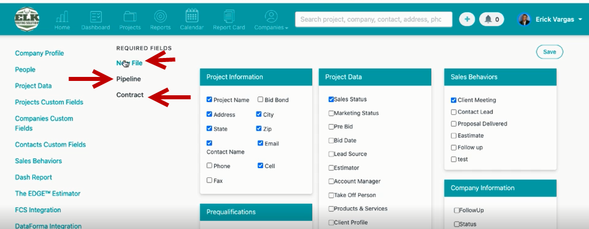Image resolution: width=589 pixels, height=229 pixels.
Task: Check the Lead Source checkbox
Action: [x=331, y=154]
